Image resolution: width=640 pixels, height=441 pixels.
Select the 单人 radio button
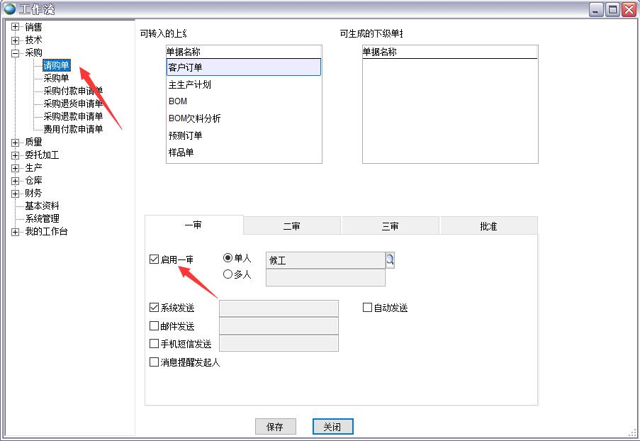pos(228,258)
